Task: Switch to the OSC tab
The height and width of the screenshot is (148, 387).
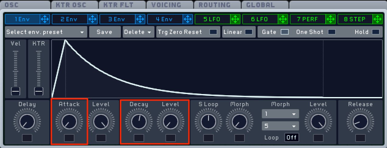Action: (25, 5)
